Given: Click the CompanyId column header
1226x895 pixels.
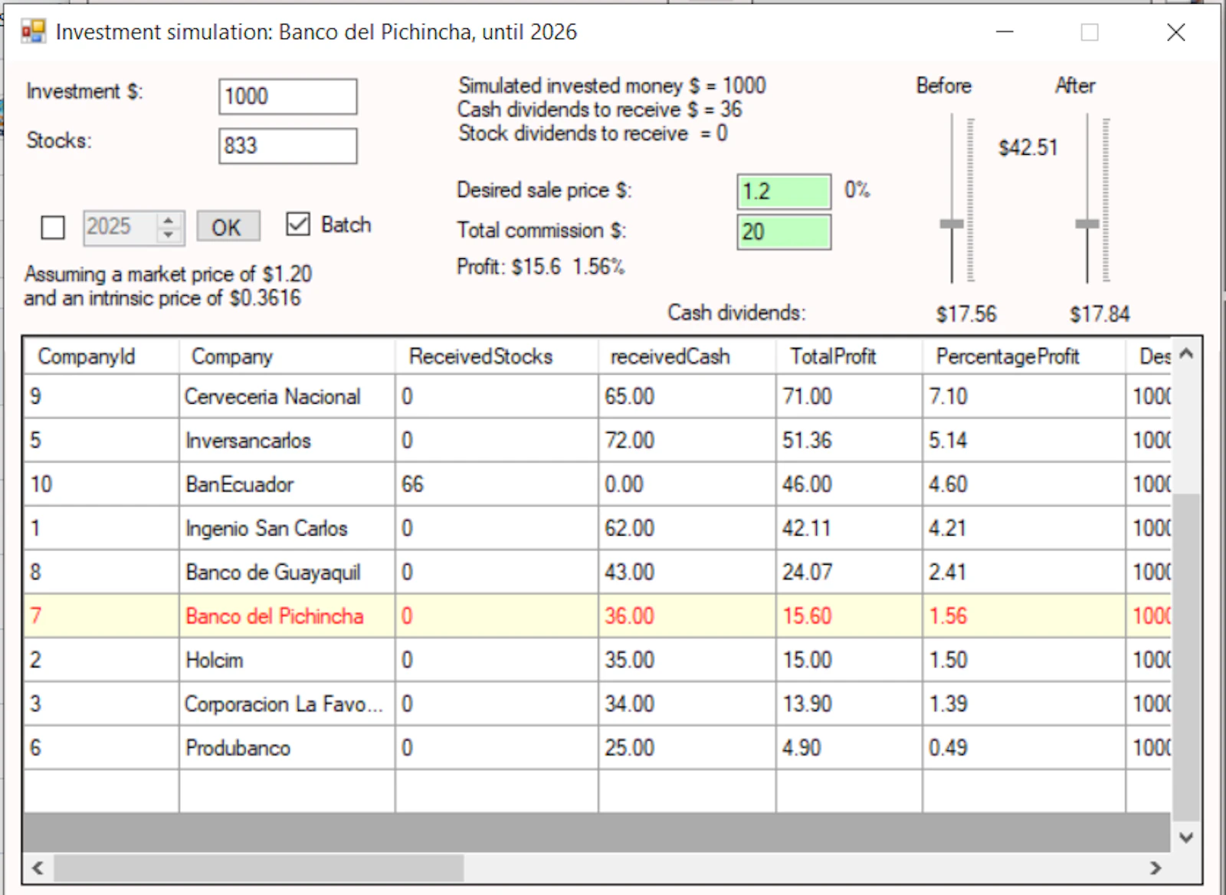Looking at the screenshot, I should [101, 356].
